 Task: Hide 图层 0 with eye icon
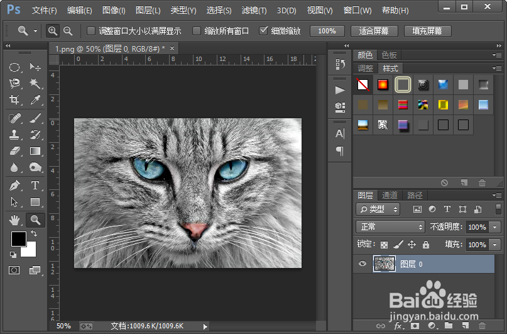363,264
